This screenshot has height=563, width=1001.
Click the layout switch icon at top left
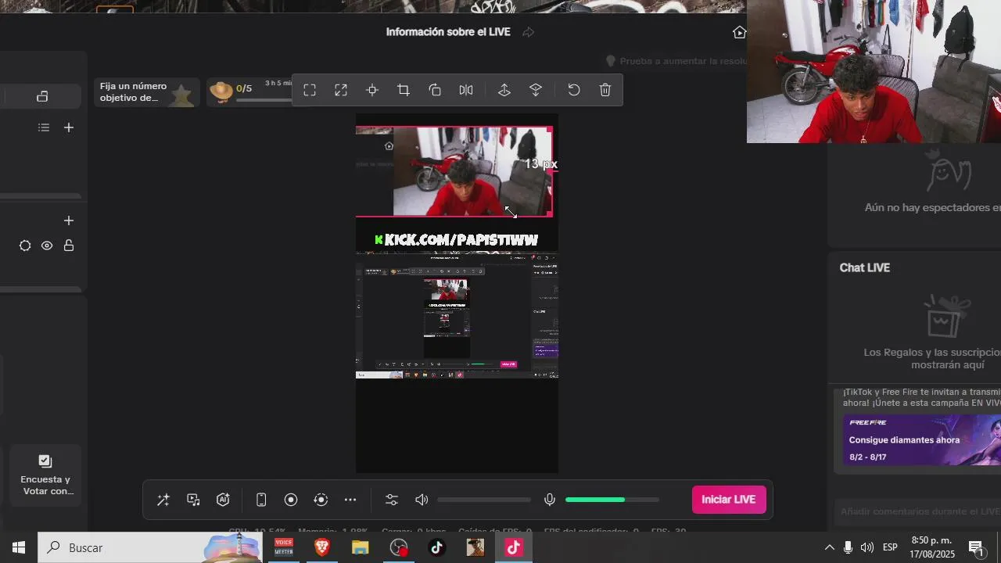tap(42, 96)
